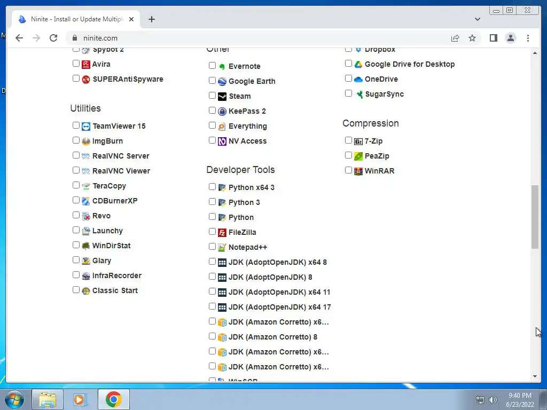
Task: Click the ImgBurn icon
Action: tap(86, 141)
